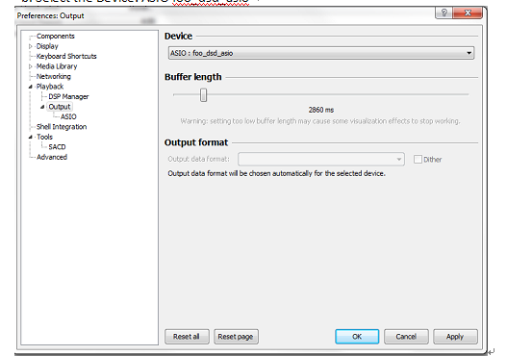Click the low buffer length warning text
The width and height of the screenshot is (507, 356).
(320, 121)
